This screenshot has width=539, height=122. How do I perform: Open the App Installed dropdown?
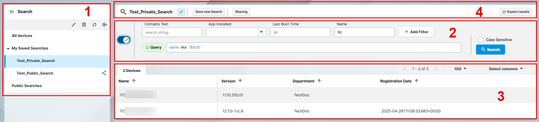[x=261, y=32]
